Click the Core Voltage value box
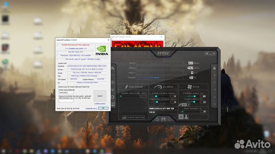275x154 pixels. click(x=143, y=96)
